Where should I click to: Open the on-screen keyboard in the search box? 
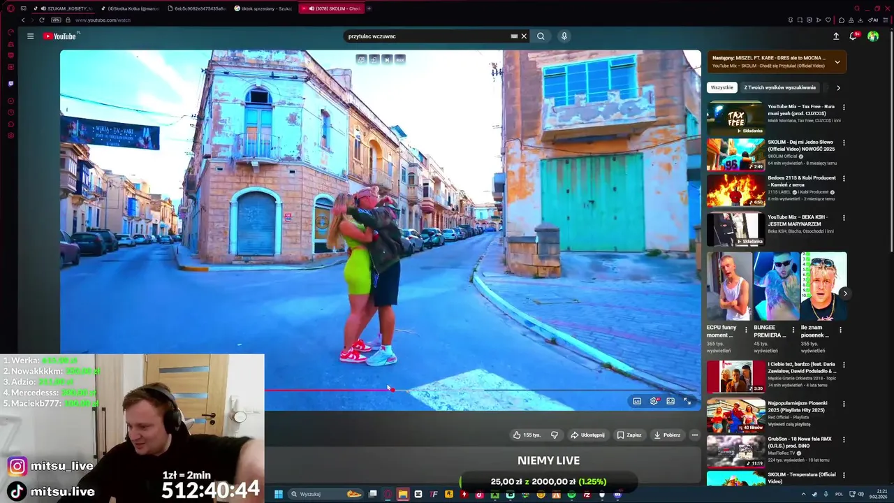click(514, 36)
